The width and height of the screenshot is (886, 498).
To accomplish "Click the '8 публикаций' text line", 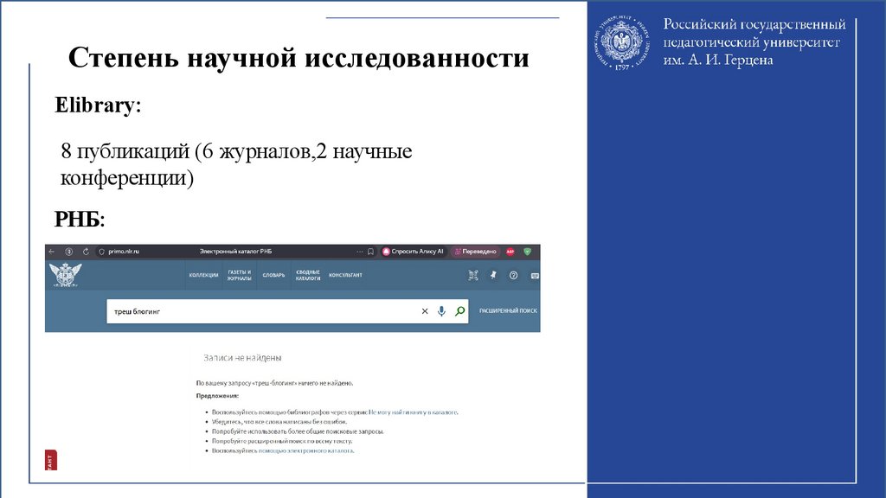I will (236, 151).
